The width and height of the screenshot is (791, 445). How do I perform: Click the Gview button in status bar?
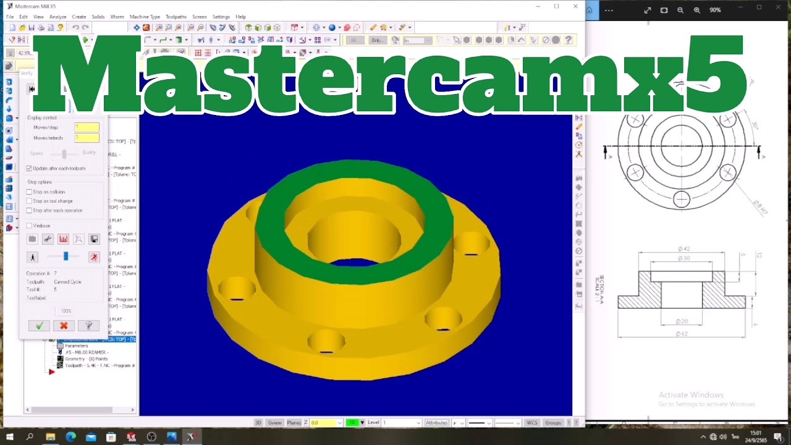point(275,423)
